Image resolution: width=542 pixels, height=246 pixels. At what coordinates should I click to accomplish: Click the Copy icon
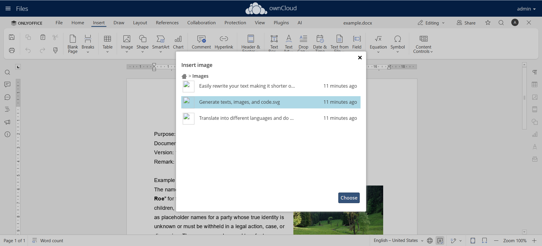point(28,37)
